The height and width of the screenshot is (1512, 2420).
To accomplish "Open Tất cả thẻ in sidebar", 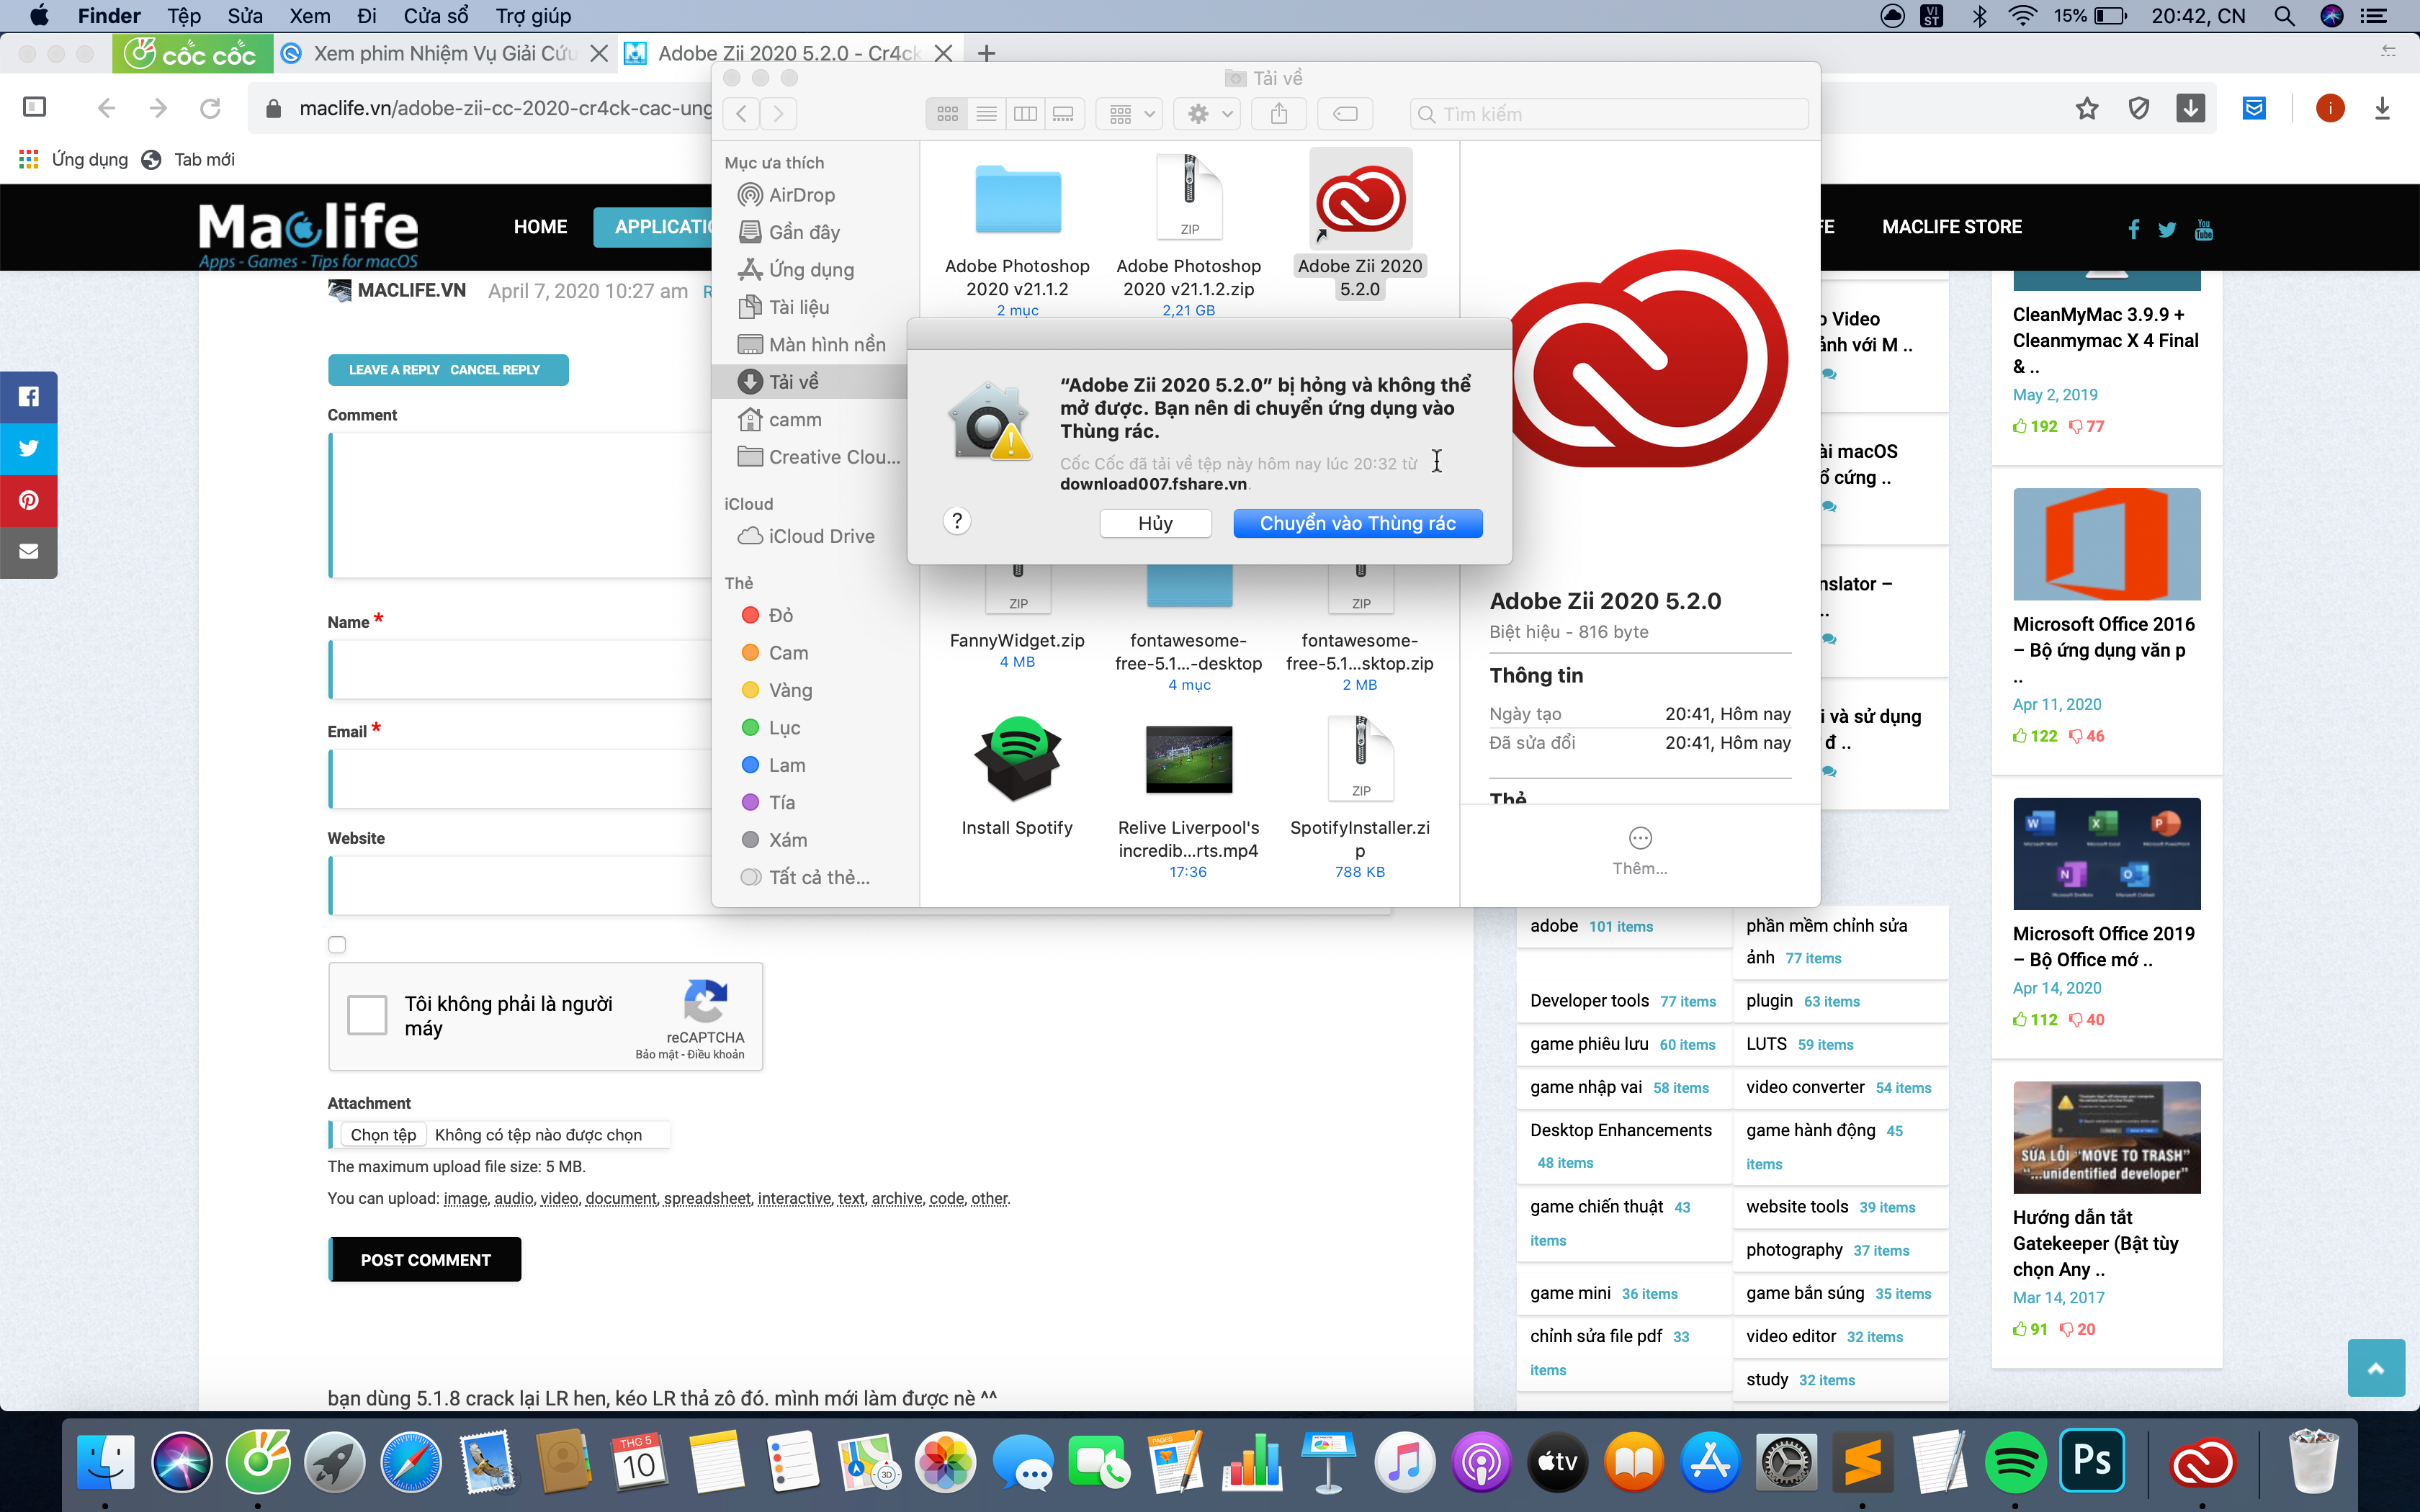I will pos(818,877).
